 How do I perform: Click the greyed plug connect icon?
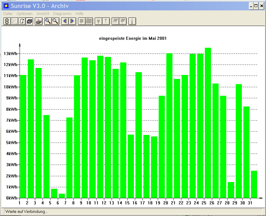click(x=98, y=21)
